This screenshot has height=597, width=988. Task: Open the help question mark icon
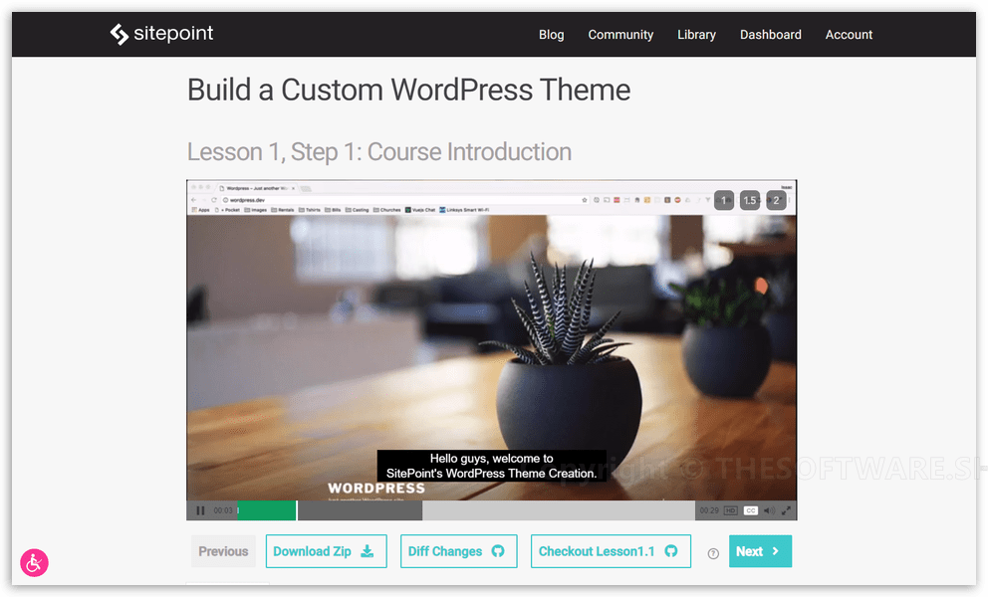point(713,553)
